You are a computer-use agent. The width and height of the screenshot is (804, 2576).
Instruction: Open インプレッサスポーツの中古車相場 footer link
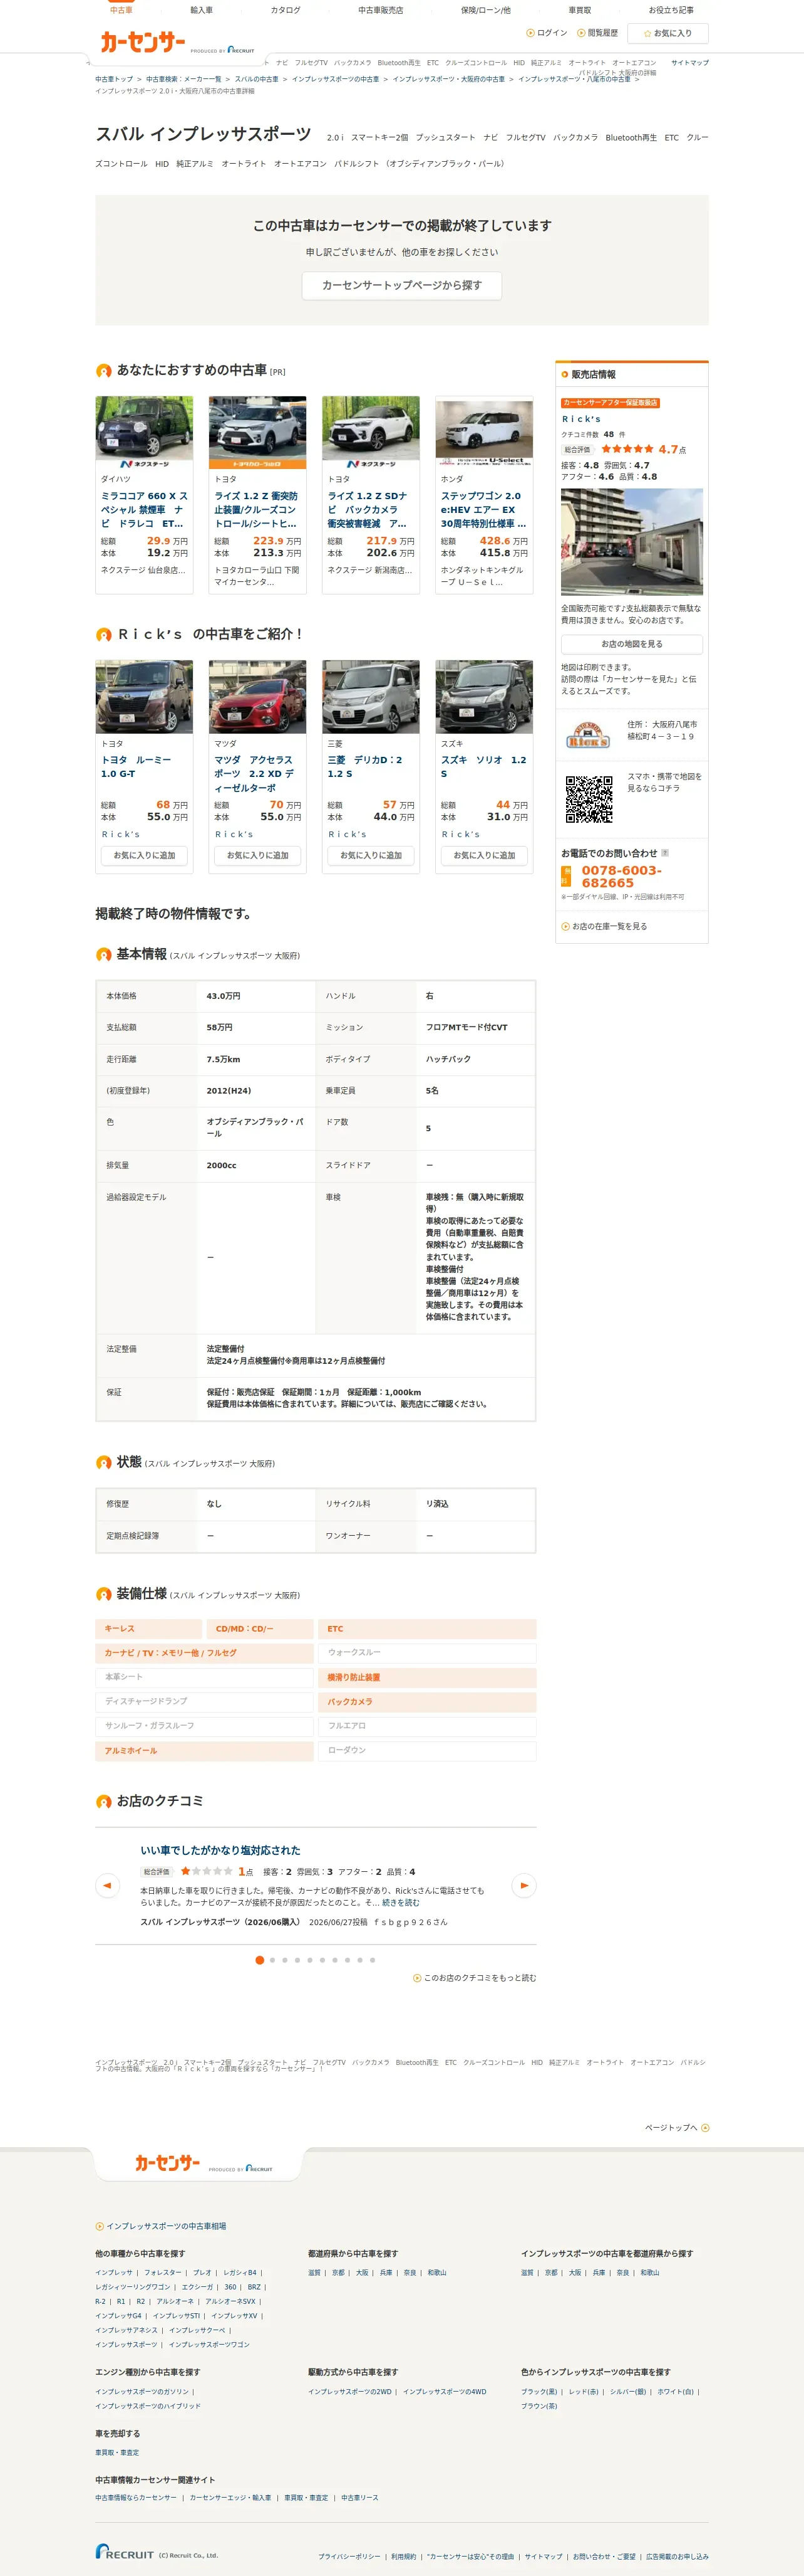(166, 2226)
